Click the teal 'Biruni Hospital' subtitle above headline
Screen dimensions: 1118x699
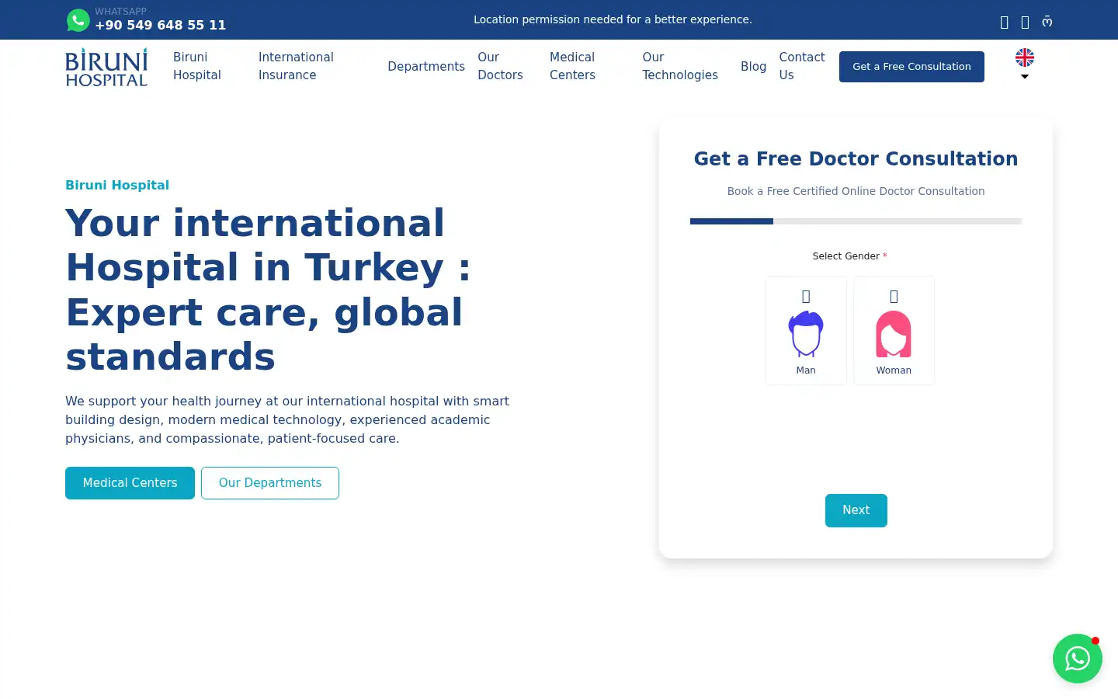[117, 185]
